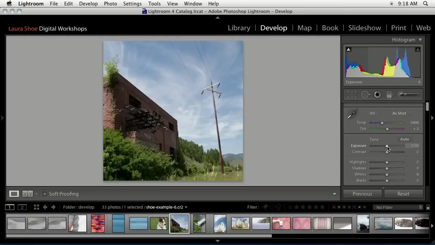
Task: Click the filmstrip horizontal scrollbar
Action: [139, 236]
